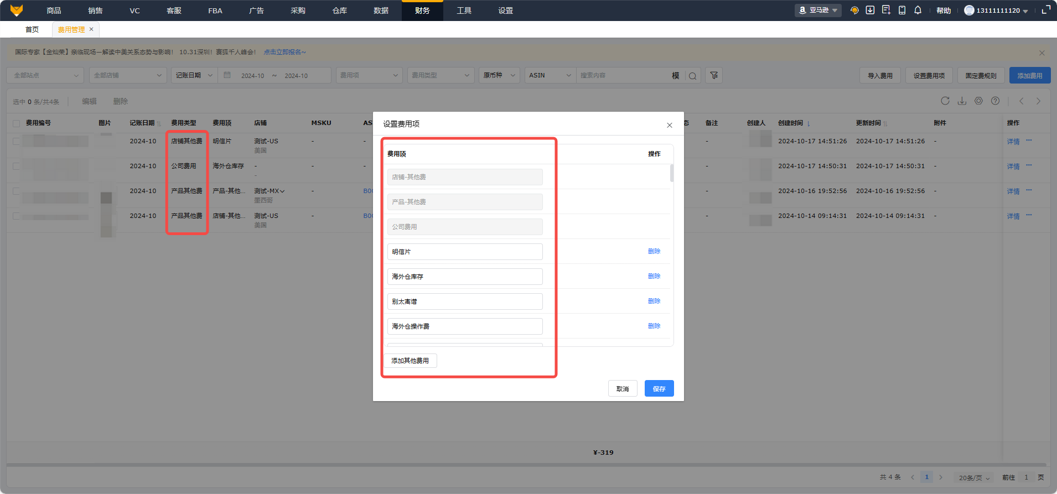The image size is (1057, 494).
Task: Open the 原币种 dropdown
Action: click(500, 75)
